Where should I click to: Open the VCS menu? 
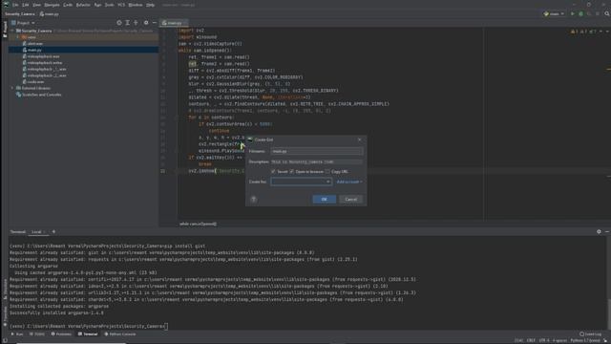pyautogui.click(x=121, y=5)
